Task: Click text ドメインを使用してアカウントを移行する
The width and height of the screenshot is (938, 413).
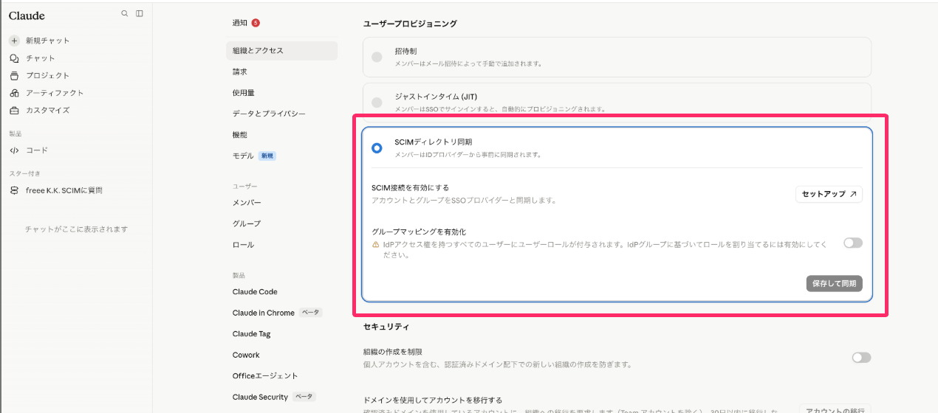Action: 433,400
